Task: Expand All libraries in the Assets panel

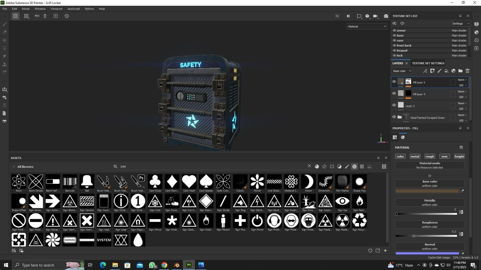Action: [14, 166]
